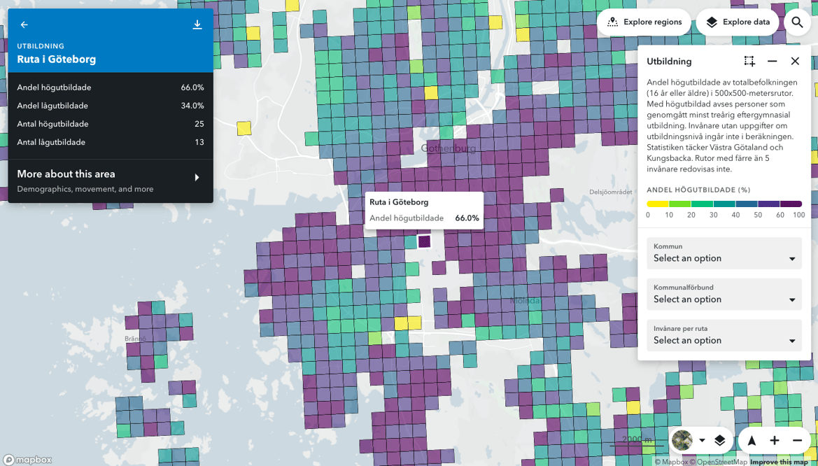This screenshot has height=466, width=818.
Task: Zoom out with the minus button
Action: [797, 440]
